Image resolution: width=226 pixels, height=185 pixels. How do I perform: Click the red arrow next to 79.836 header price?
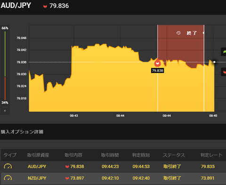[x=45, y=6]
